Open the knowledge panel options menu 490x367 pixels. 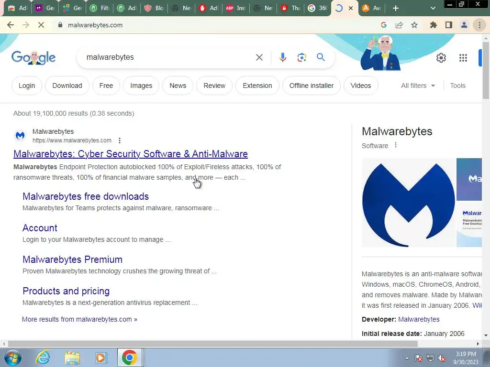click(396, 145)
